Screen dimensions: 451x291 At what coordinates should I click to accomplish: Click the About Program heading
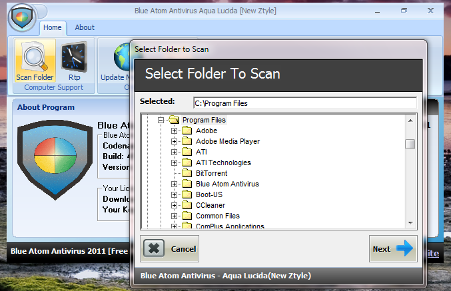point(46,107)
